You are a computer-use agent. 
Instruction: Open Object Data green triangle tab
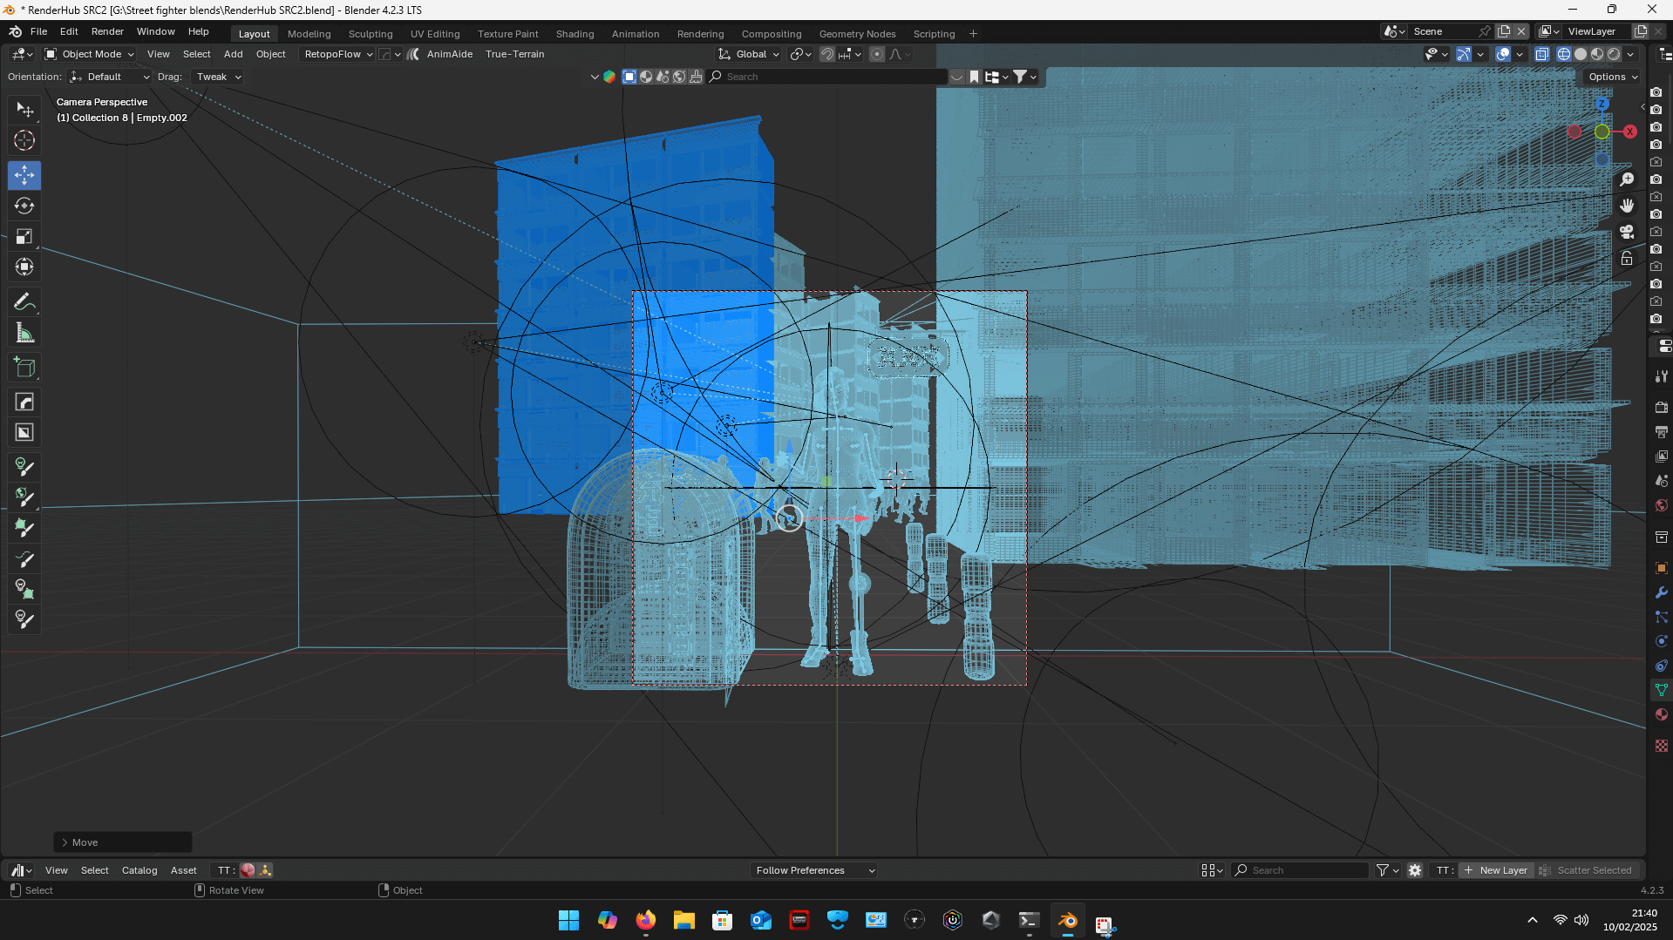pyautogui.click(x=1662, y=690)
